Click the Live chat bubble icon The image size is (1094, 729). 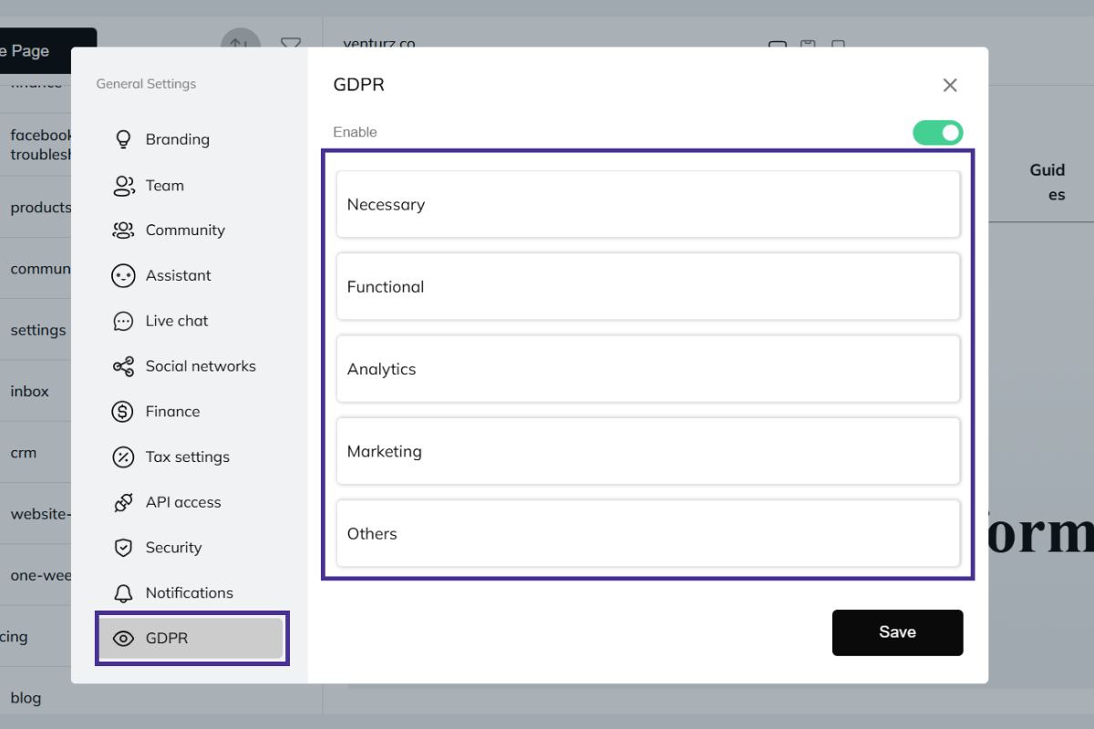click(123, 321)
